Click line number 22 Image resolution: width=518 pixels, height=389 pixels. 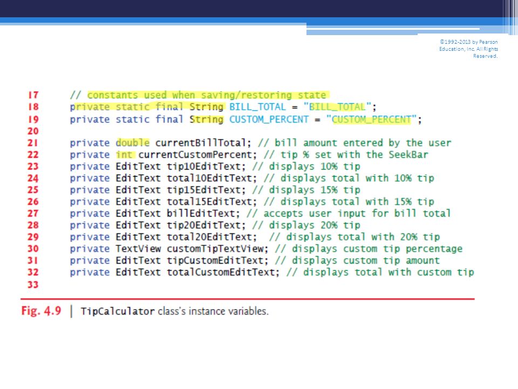pos(33,155)
